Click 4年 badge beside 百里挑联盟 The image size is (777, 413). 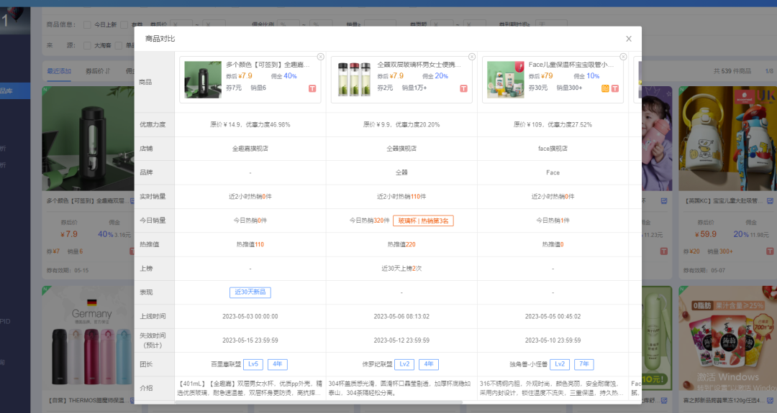(x=278, y=364)
